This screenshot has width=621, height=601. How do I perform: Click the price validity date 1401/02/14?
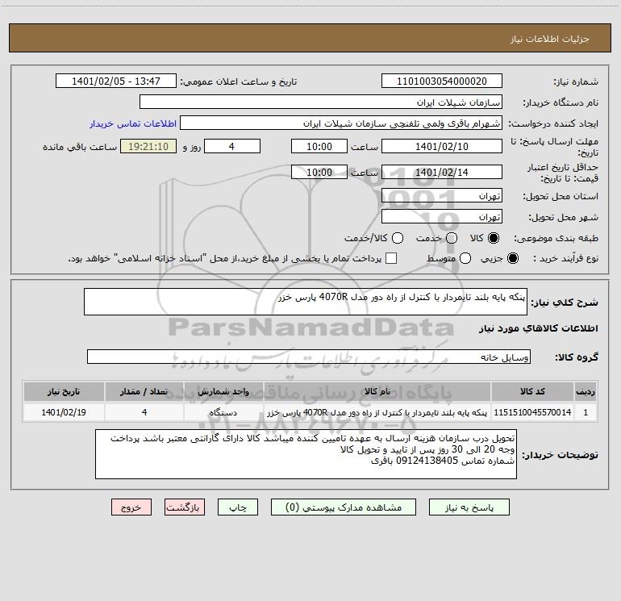click(x=442, y=173)
